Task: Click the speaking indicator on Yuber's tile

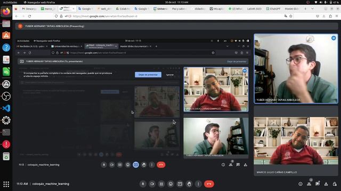Action: [x=334, y=38]
